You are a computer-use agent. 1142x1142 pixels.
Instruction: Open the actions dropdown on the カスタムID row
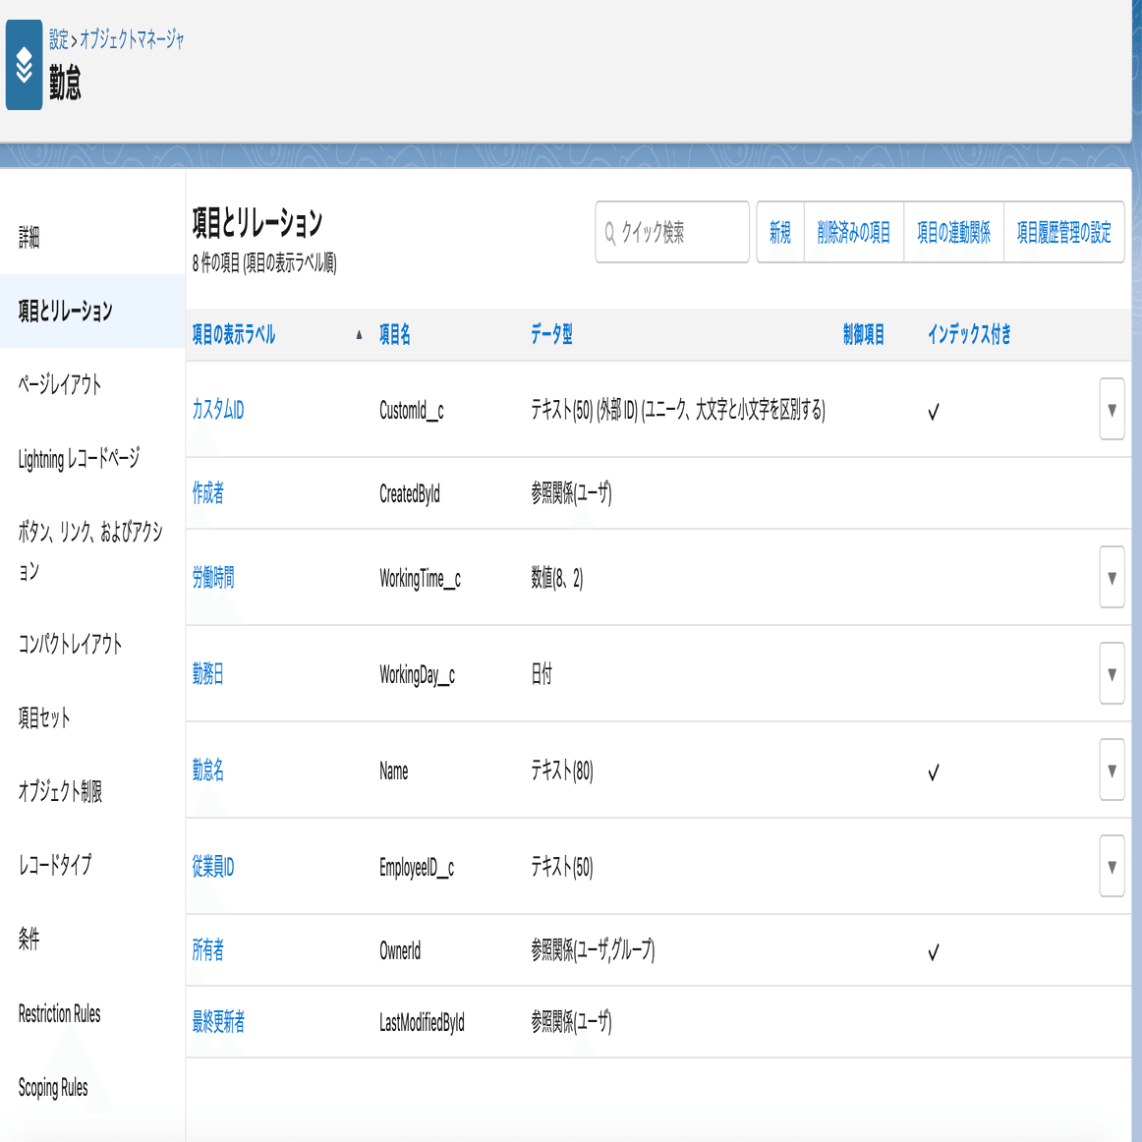click(x=1112, y=410)
